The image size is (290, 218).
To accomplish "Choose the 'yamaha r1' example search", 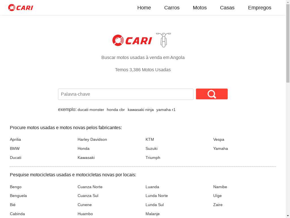I will click(166, 110).
